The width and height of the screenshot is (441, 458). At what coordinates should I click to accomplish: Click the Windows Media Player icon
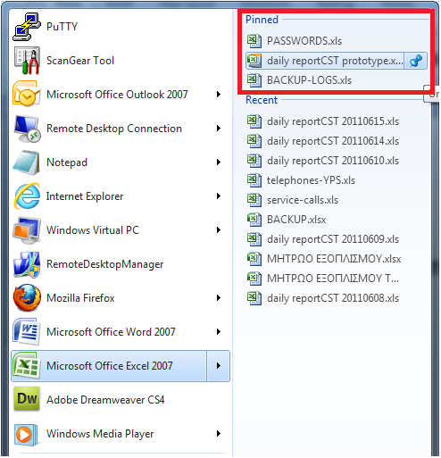tap(27, 434)
